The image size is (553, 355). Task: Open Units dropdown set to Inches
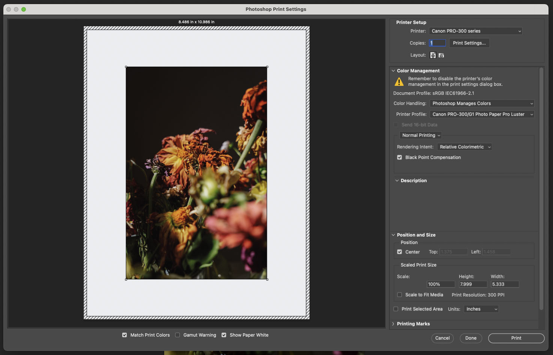(481, 309)
